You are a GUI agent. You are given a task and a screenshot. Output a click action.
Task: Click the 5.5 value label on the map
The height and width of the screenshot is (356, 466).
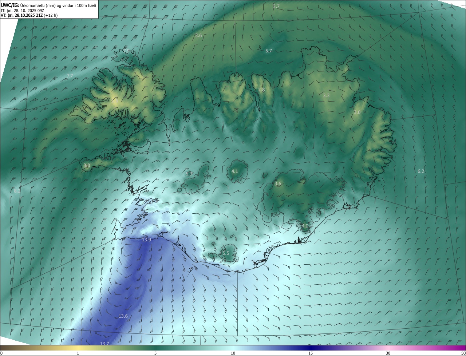point(225,253)
